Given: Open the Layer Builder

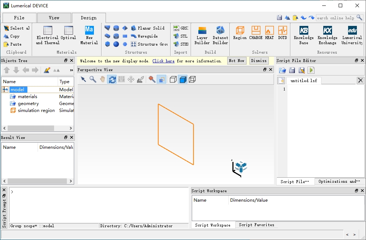Looking at the screenshot, I should 202,35.
